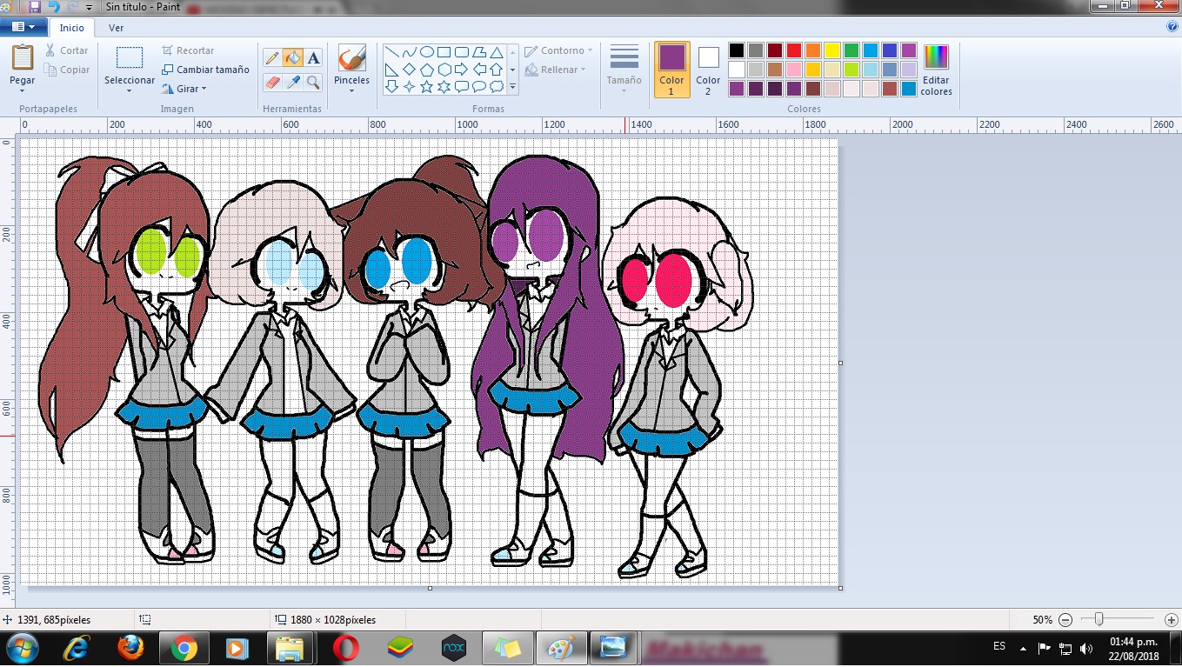Choose the Rectangle shape
Screen dimensions: 1182x667
[x=444, y=52]
